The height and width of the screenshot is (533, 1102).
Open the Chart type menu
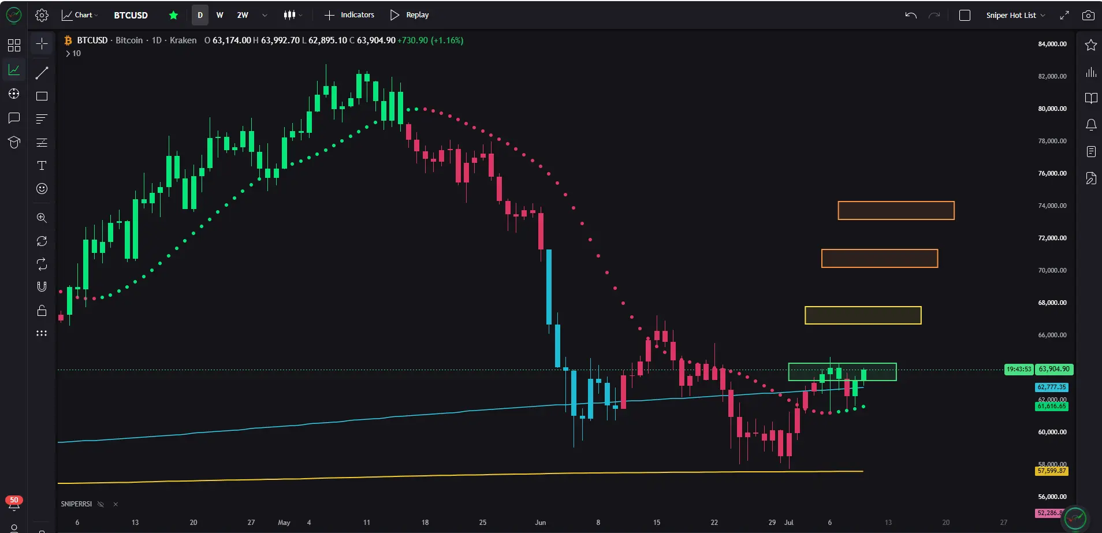(80, 15)
